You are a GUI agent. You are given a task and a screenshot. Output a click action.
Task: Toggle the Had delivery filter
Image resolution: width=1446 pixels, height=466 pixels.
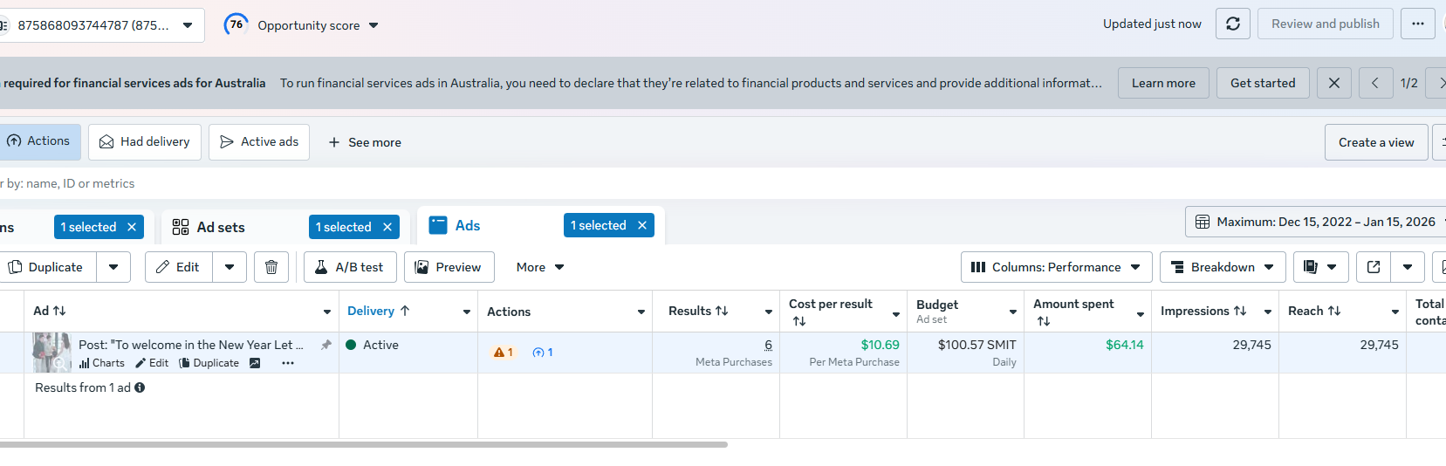tap(145, 141)
